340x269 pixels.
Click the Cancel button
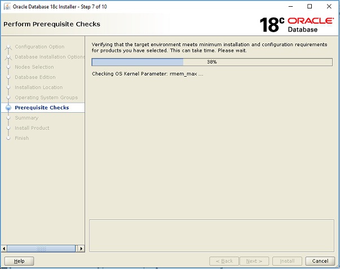coord(320,261)
